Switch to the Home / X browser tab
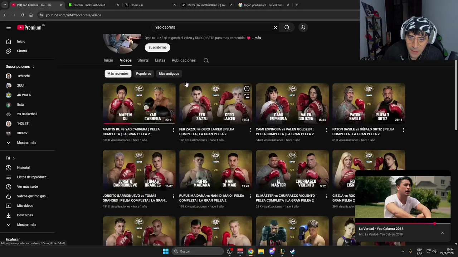Viewport: 458px width, 257px height. (150, 5)
